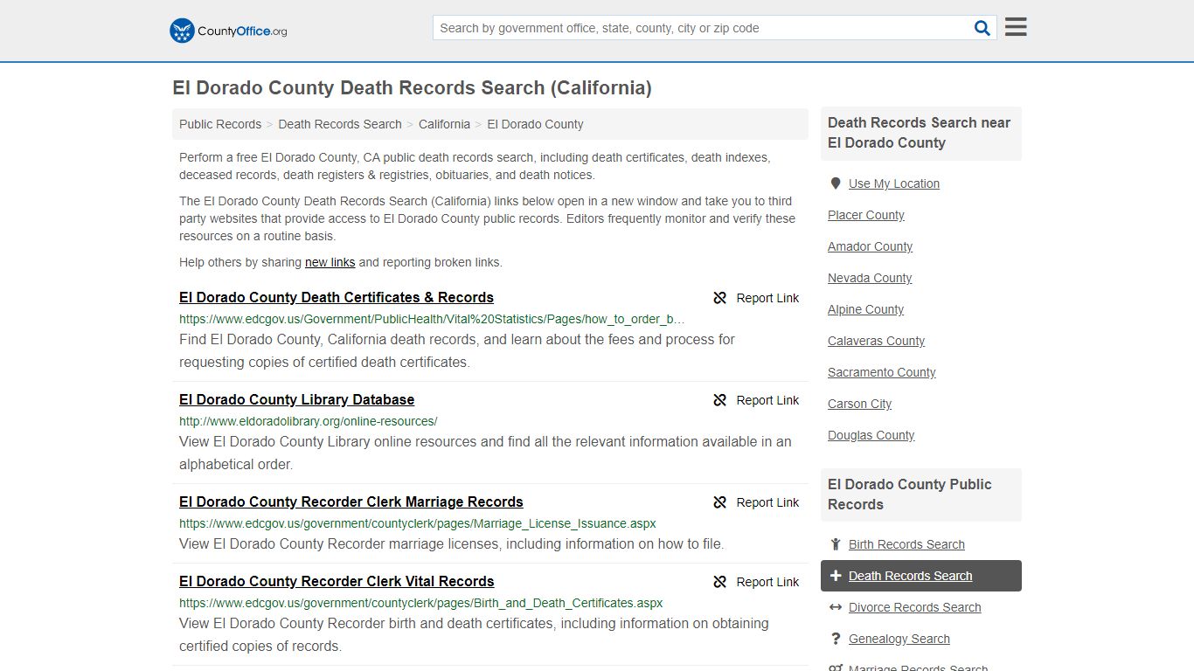Click the Divorce Records Search arrows icon
Screen dimensions: 1194x671
(836, 607)
